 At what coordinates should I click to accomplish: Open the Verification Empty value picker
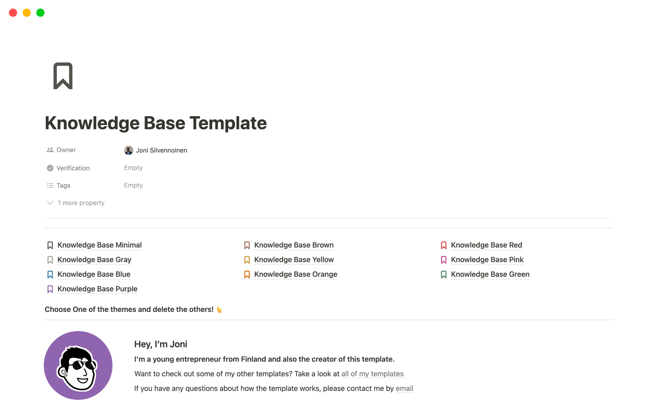point(133,168)
